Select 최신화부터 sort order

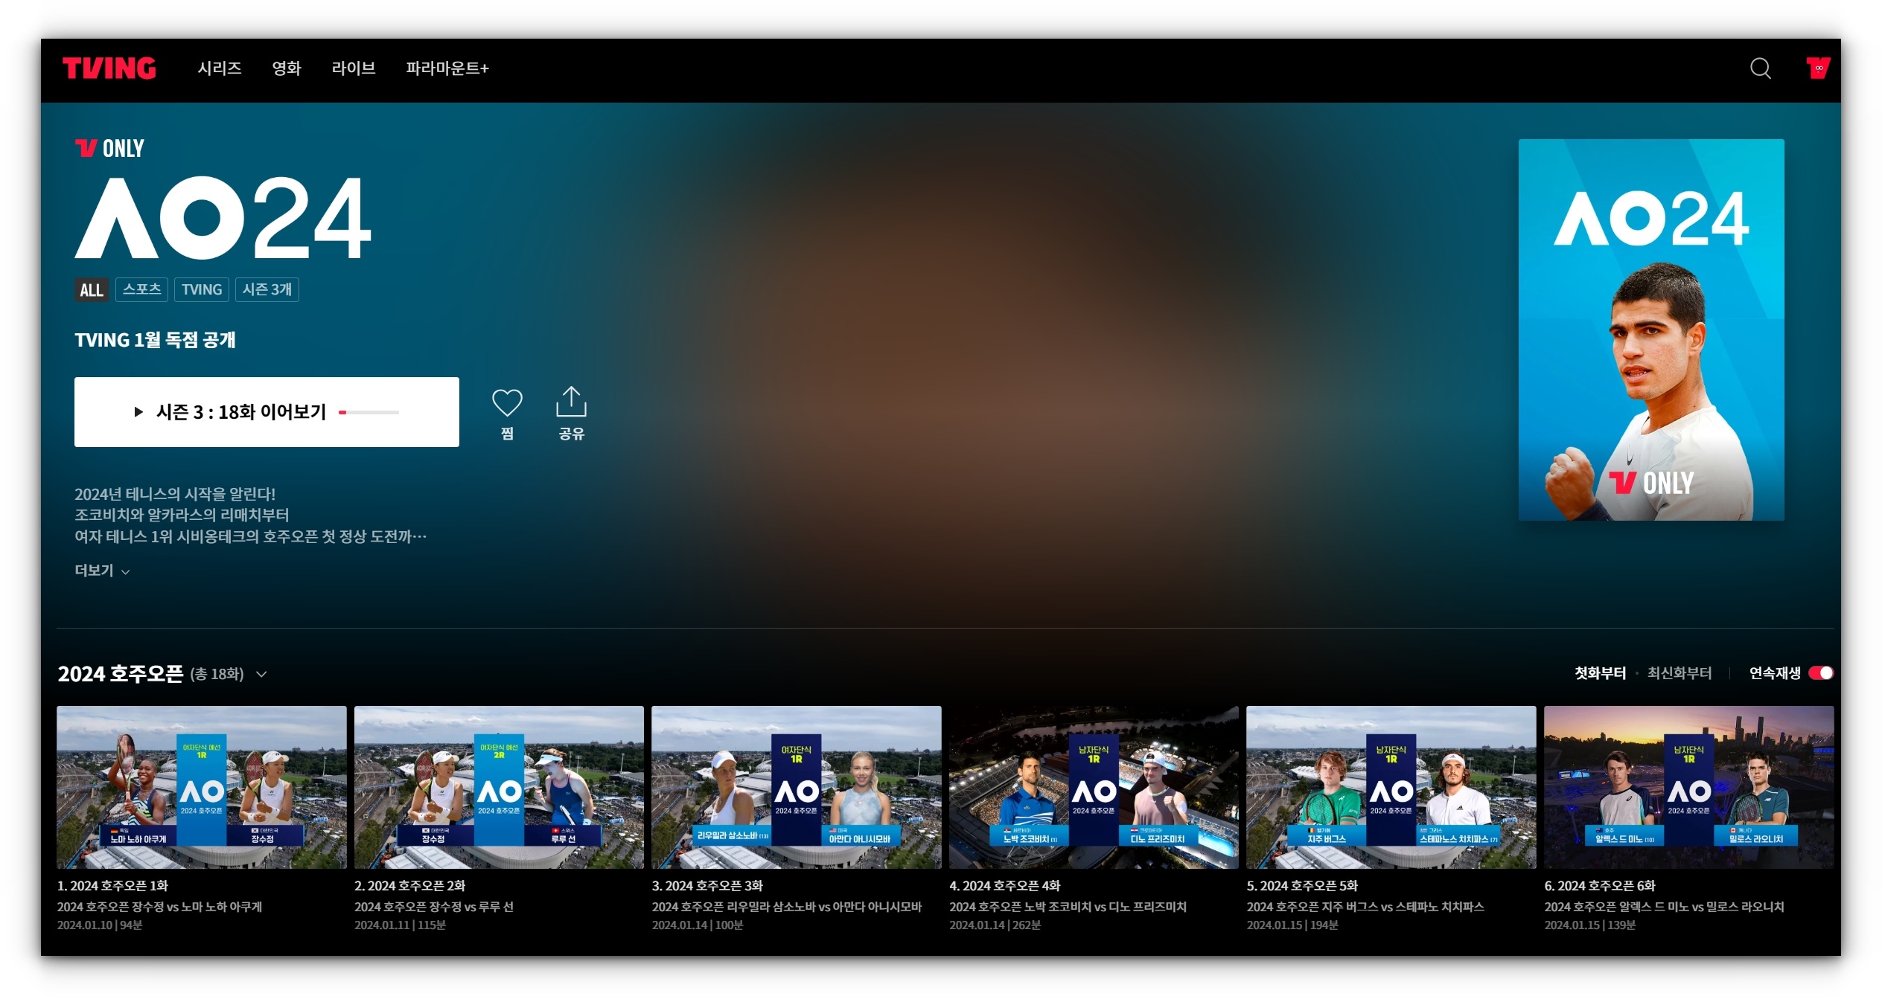tap(1679, 673)
